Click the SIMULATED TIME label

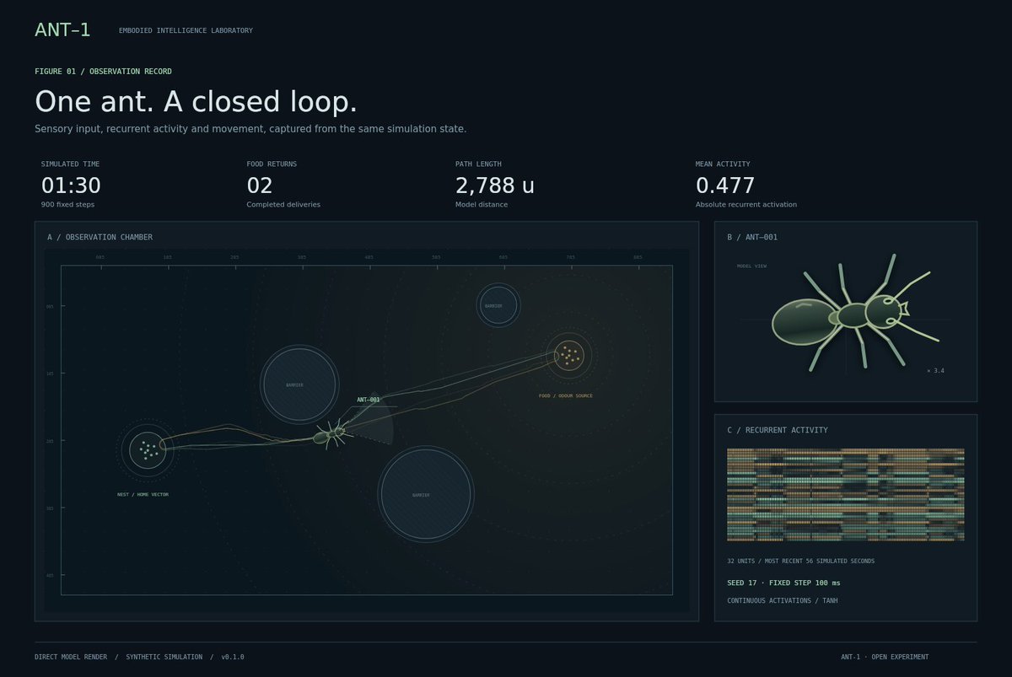(x=70, y=164)
